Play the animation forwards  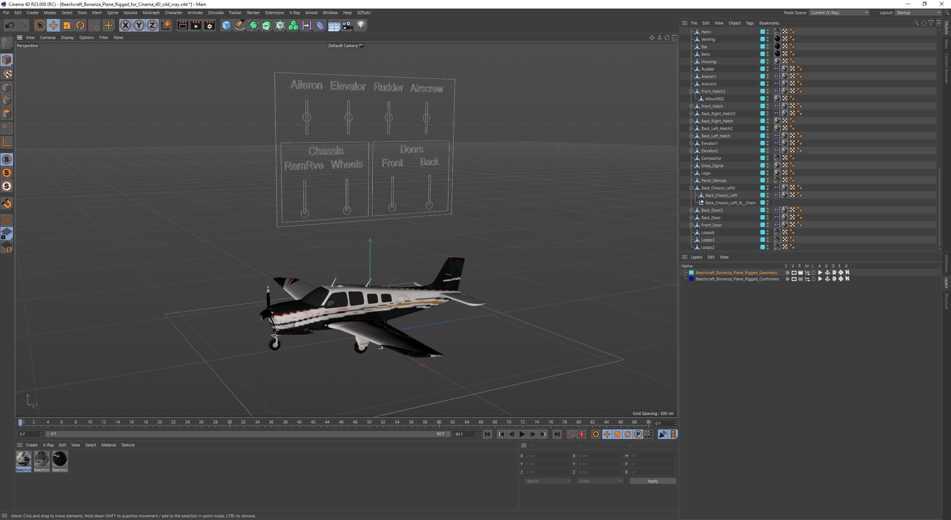[522, 434]
